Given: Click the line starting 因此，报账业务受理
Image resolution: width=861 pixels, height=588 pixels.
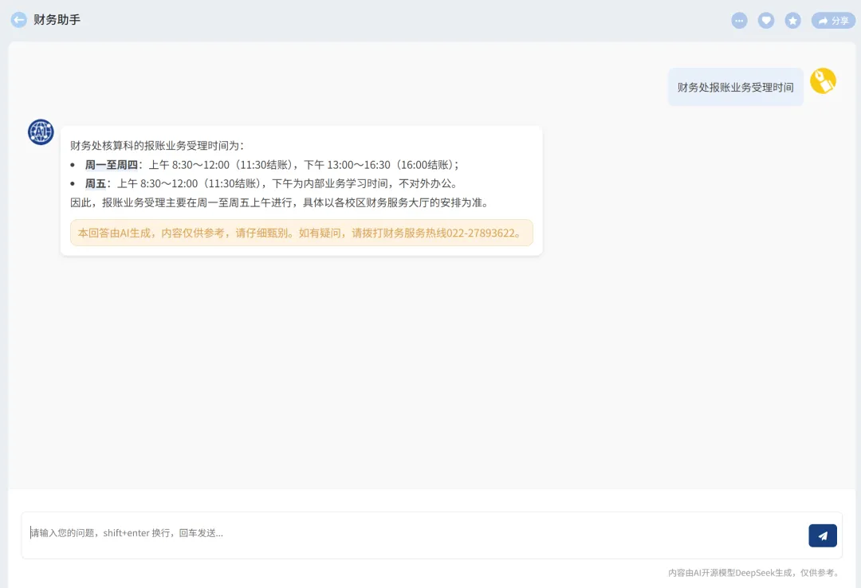Looking at the screenshot, I should [x=280, y=202].
